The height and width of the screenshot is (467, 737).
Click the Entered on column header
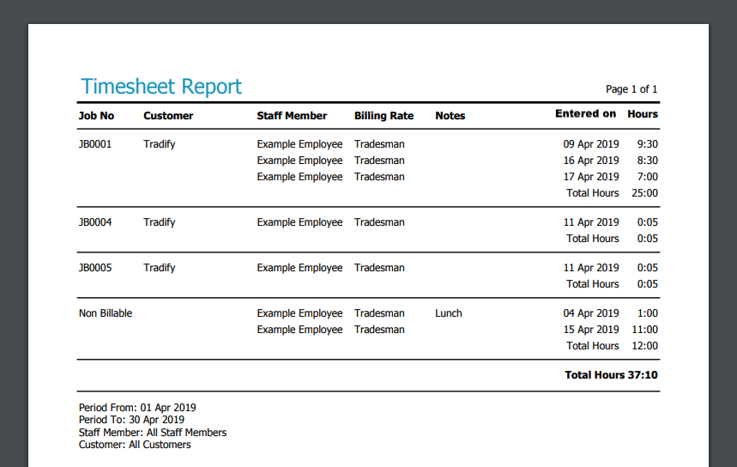pos(585,113)
